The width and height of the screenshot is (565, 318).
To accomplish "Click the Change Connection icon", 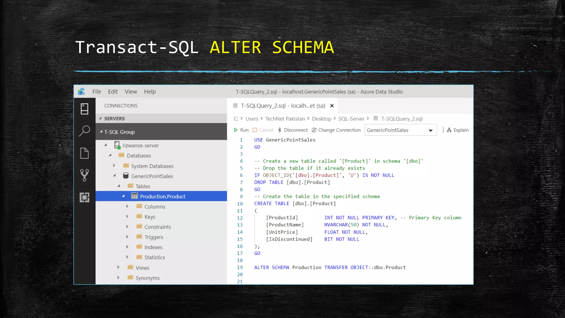I will [x=314, y=130].
